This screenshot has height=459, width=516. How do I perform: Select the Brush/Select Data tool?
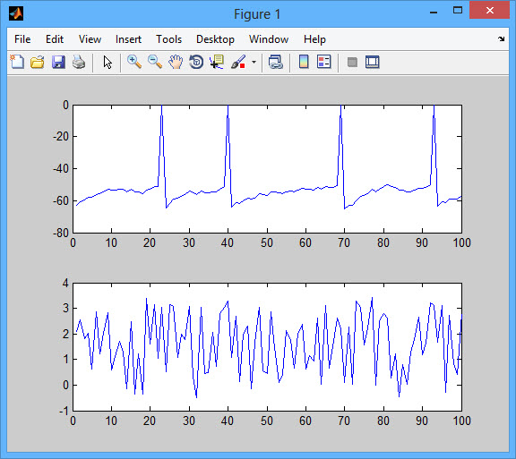[x=238, y=62]
